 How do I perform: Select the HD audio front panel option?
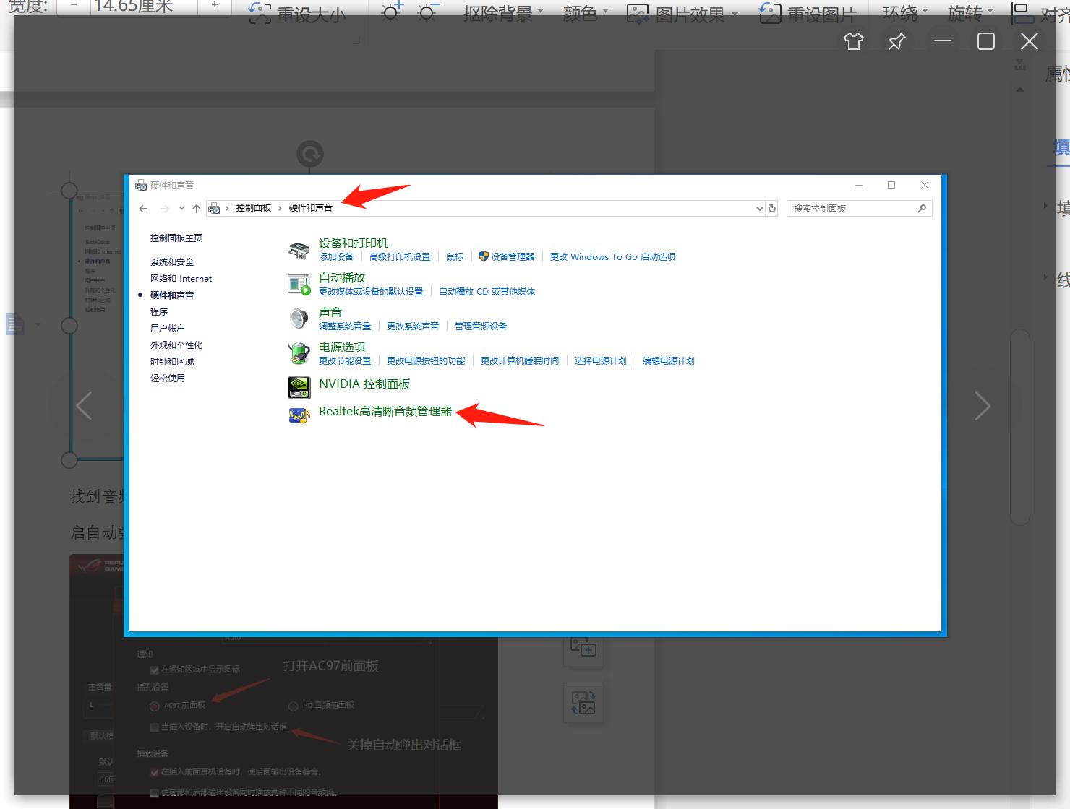(294, 706)
